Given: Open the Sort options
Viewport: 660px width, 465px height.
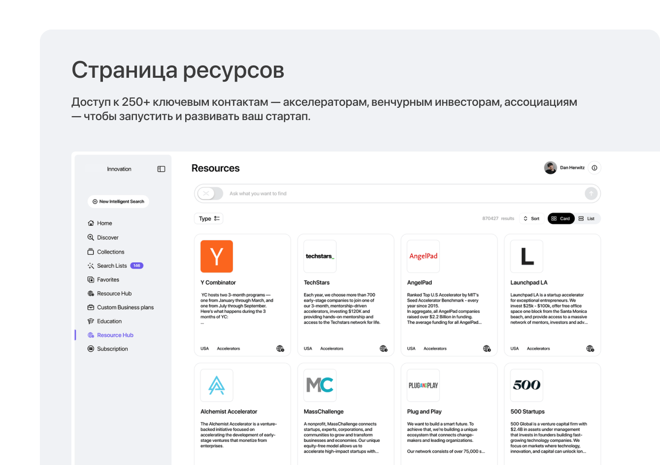Looking at the screenshot, I should pyautogui.click(x=531, y=218).
